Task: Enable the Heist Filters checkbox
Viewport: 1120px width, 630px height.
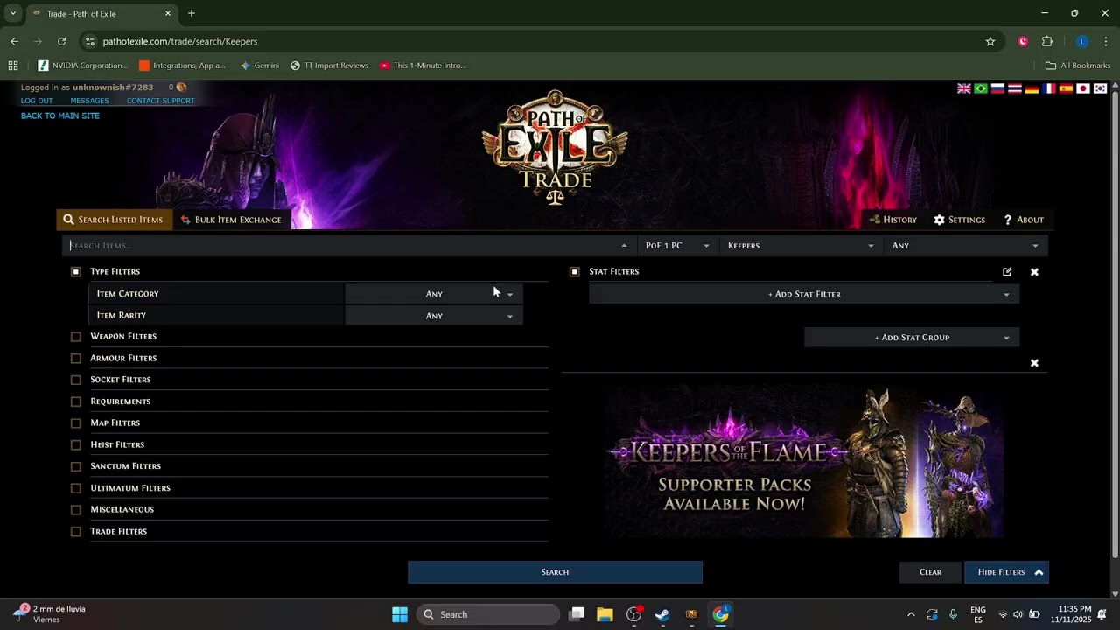Action: pos(76,445)
